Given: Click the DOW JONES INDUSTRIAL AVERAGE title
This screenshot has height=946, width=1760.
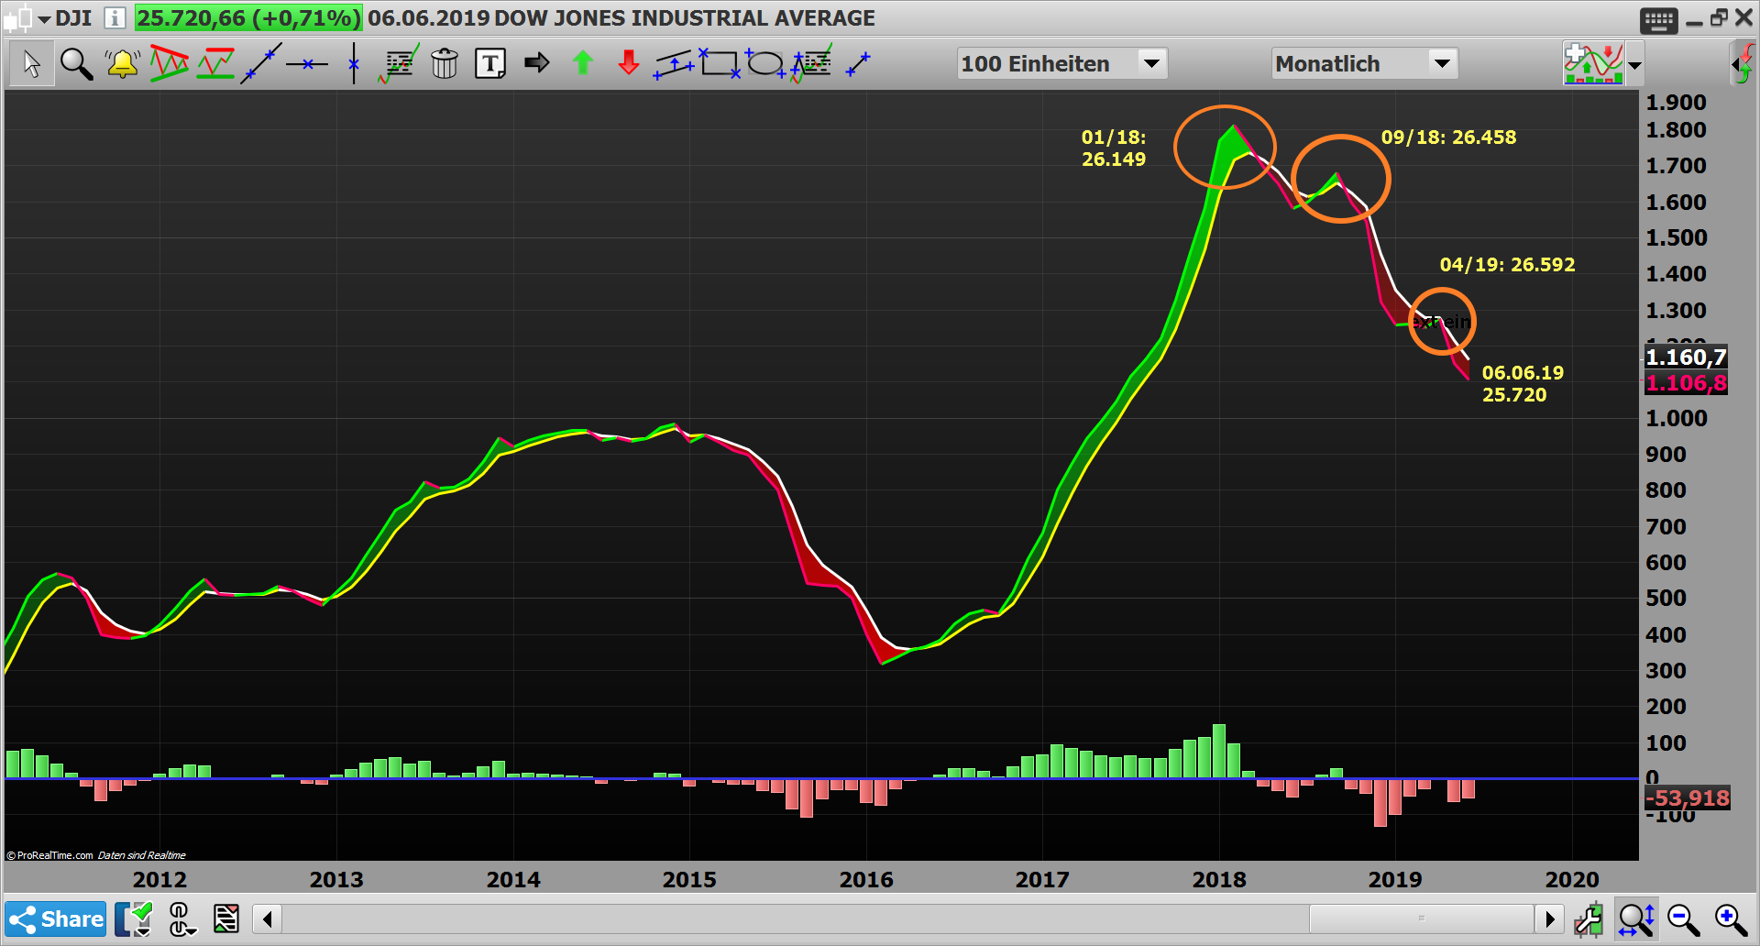Looking at the screenshot, I should 685,17.
